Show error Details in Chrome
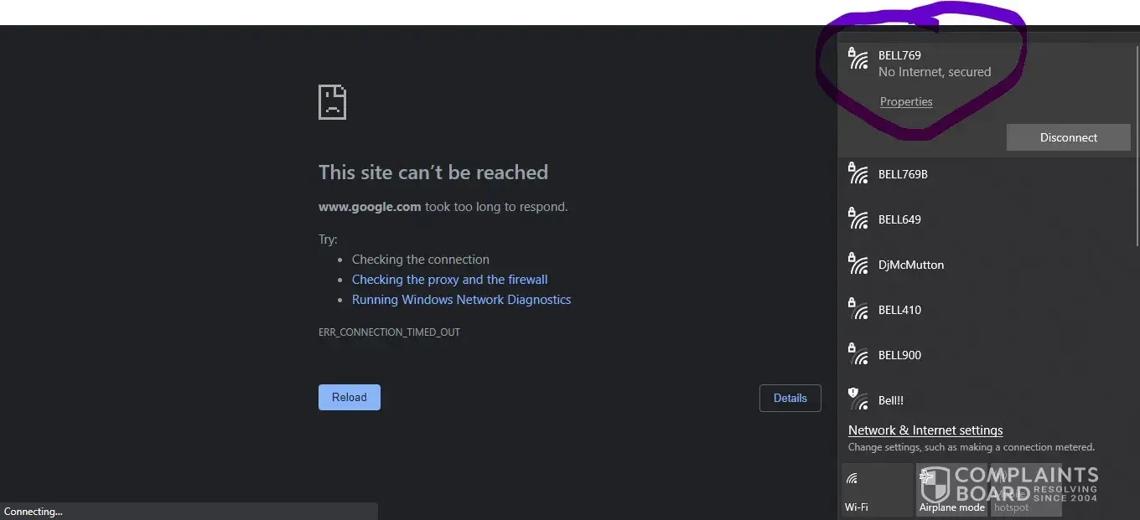This screenshot has width=1140, height=520. pyautogui.click(x=790, y=398)
